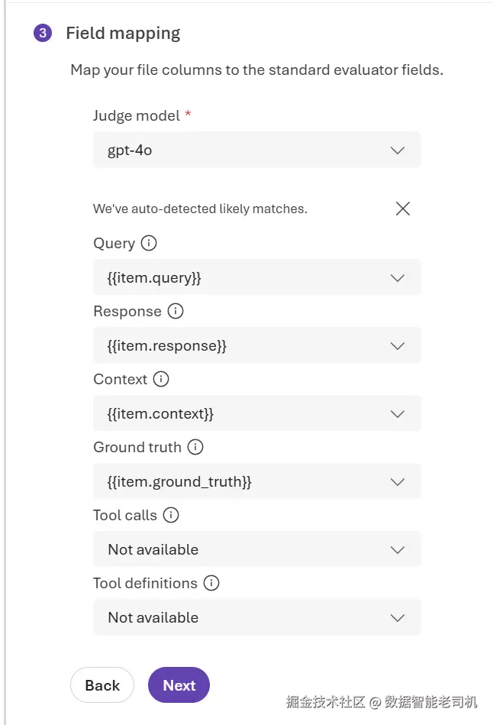Click the Query info icon

(x=149, y=243)
